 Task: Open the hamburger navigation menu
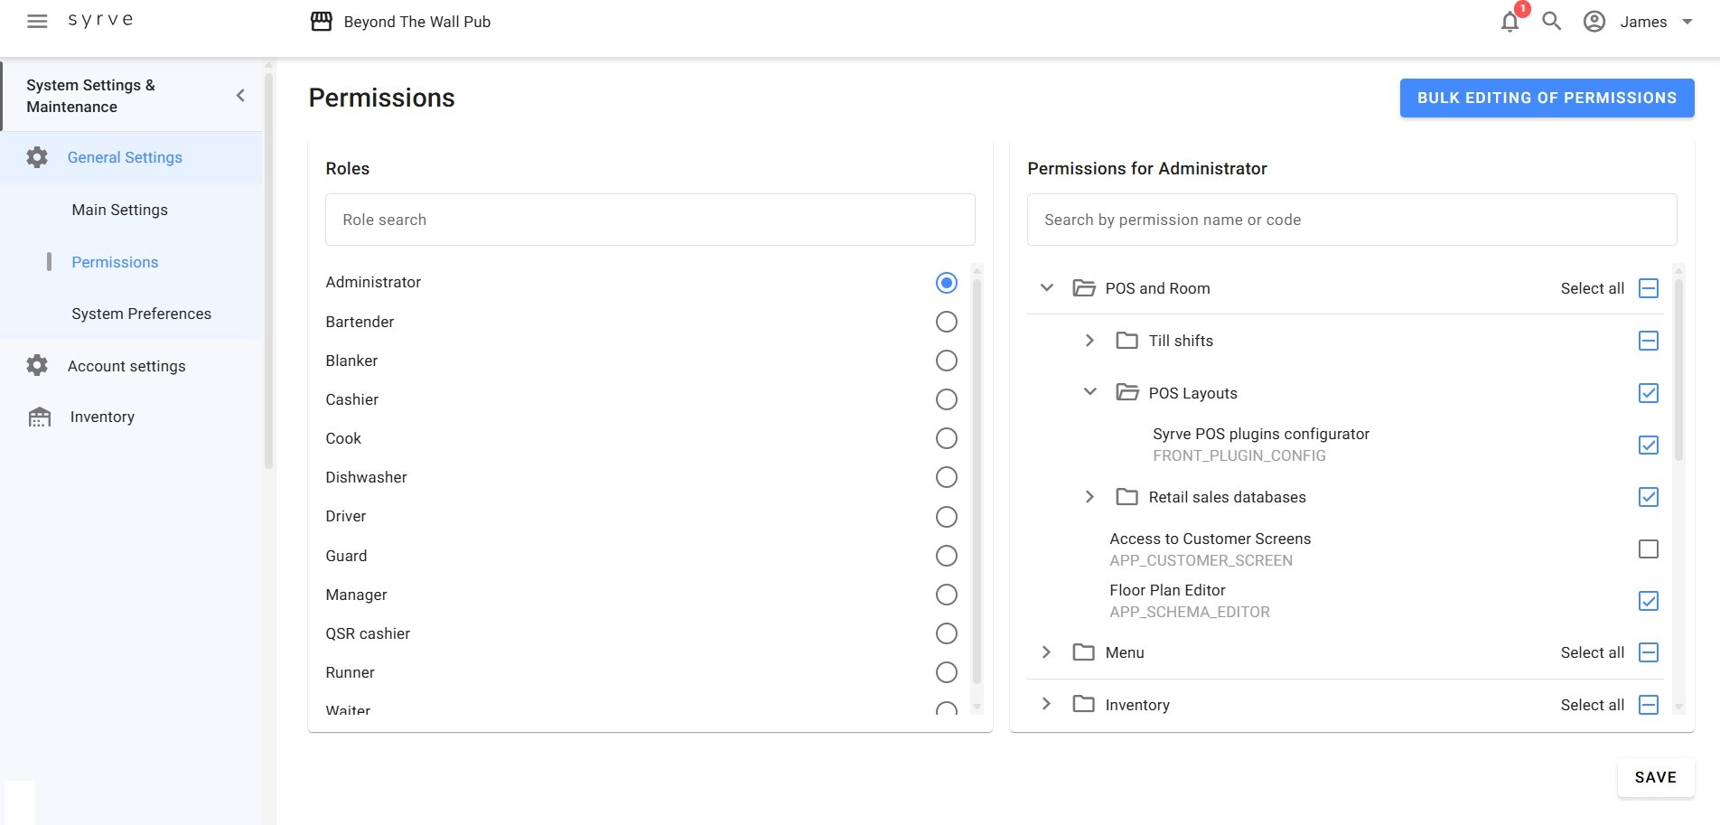37,21
